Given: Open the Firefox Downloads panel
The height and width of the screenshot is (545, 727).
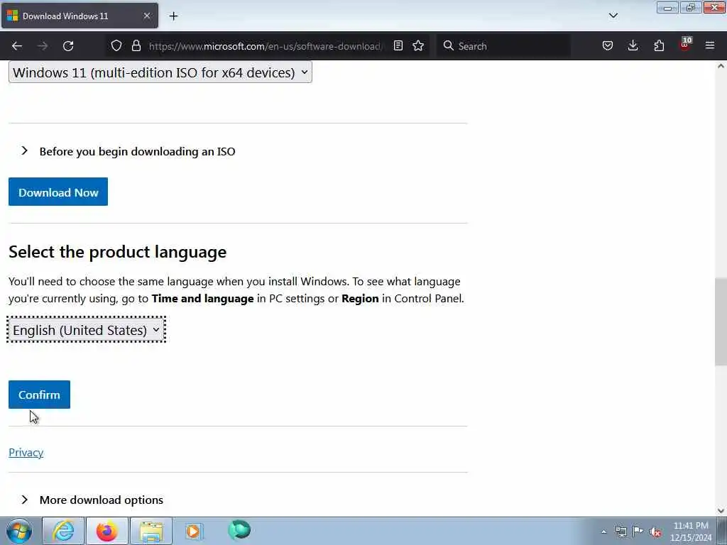Looking at the screenshot, I should coord(633,45).
